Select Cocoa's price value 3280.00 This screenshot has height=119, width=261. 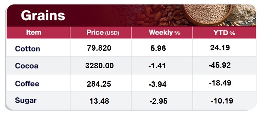(100, 66)
